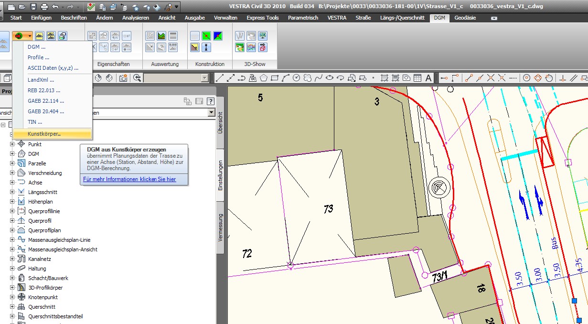
Task: Choose 'ASCII Daten (x,y,z) ...' menu entry
Action: point(52,68)
